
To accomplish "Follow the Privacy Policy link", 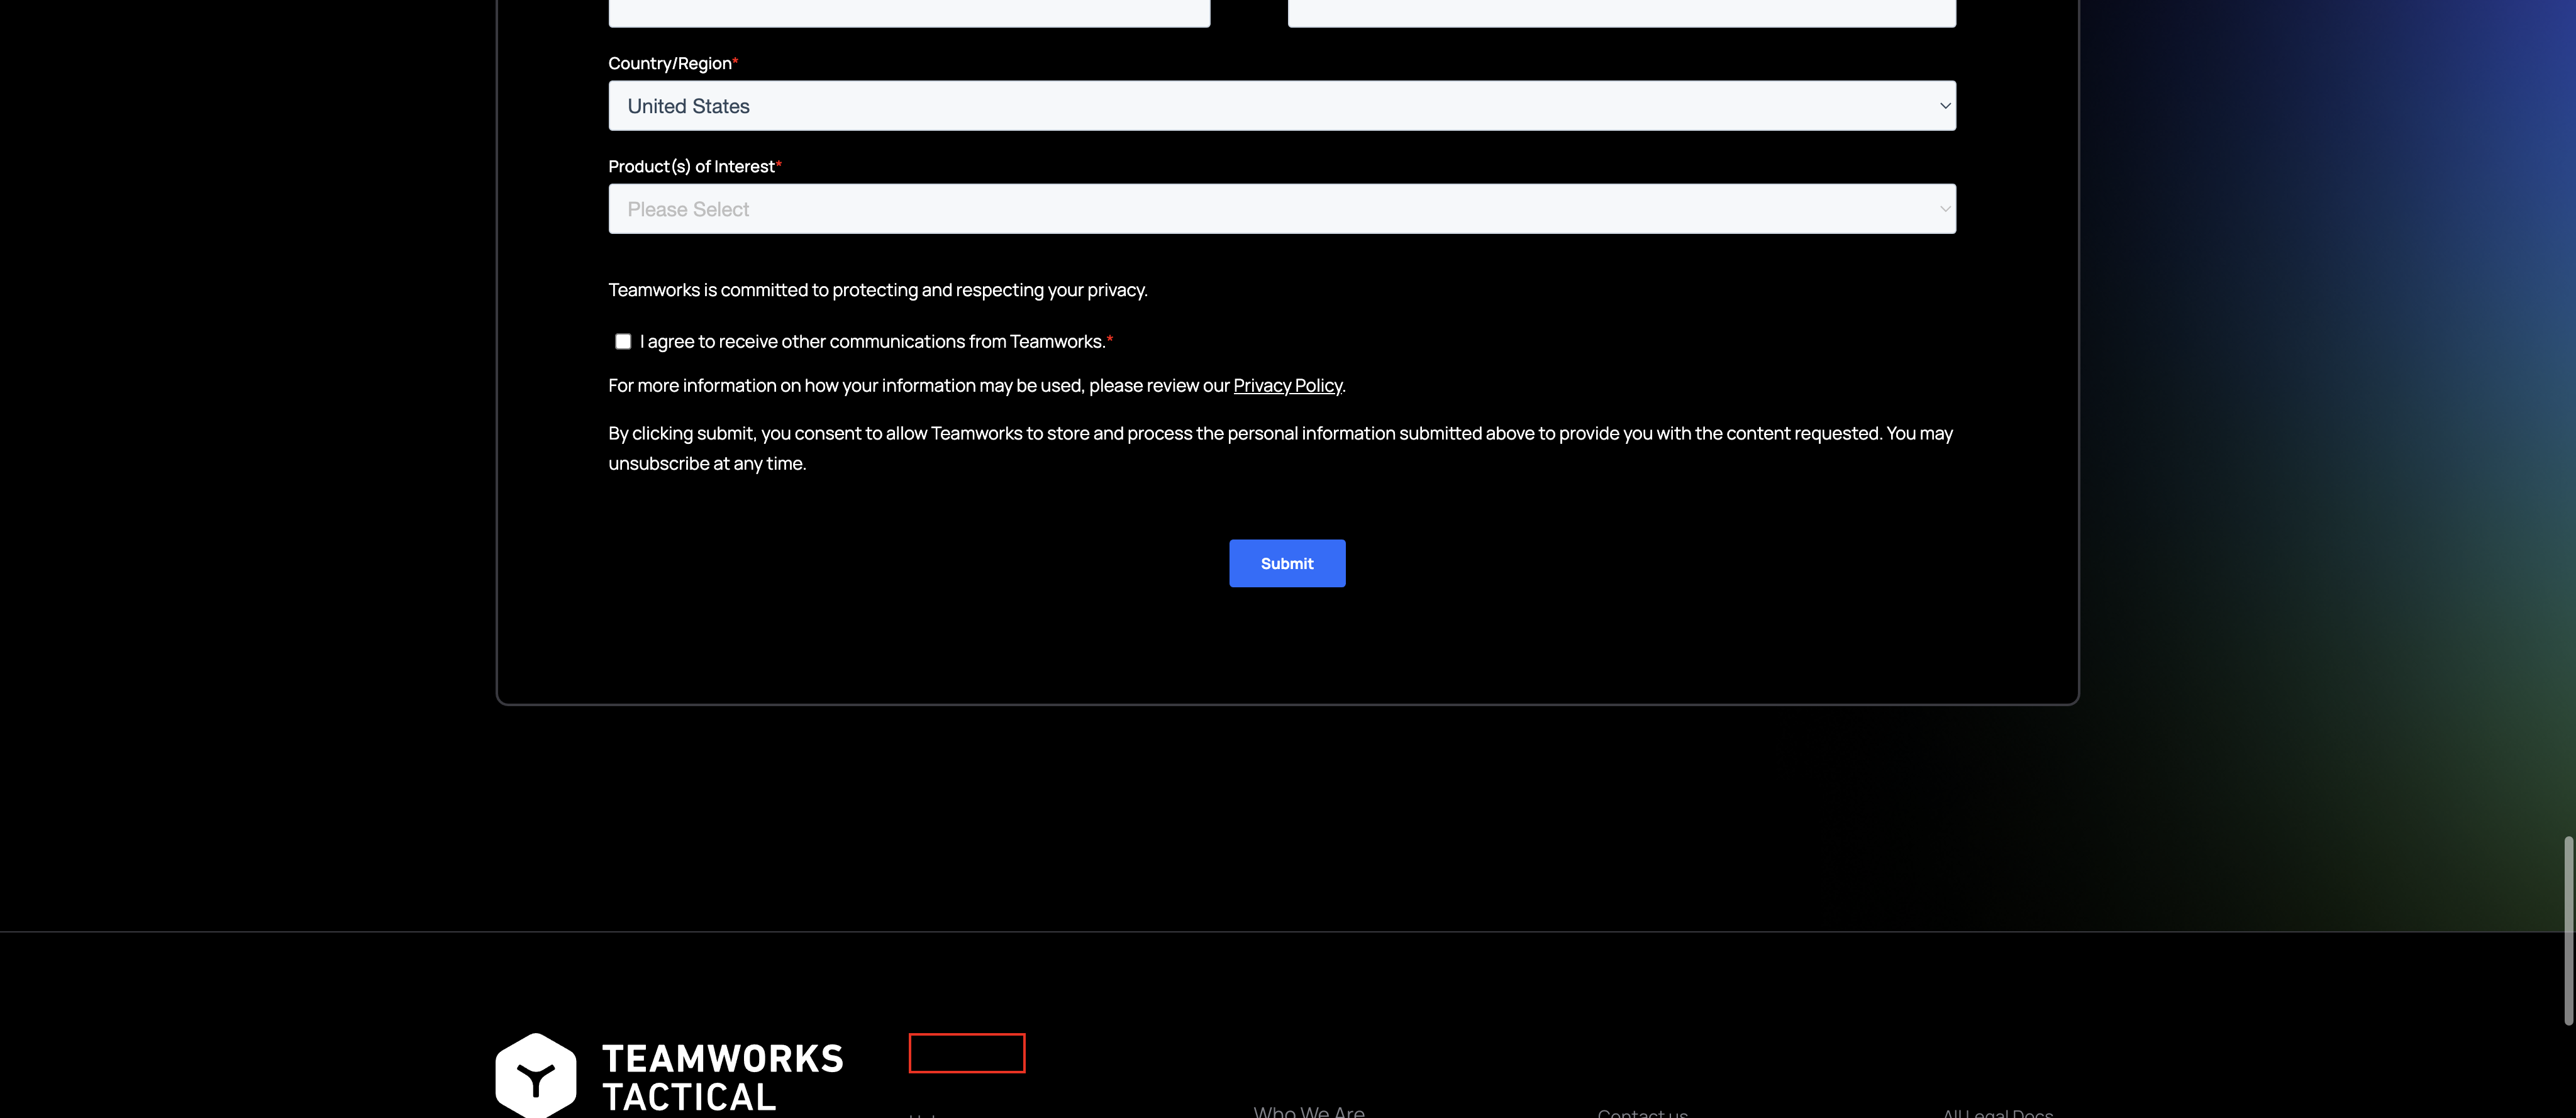I will pos(1287,386).
